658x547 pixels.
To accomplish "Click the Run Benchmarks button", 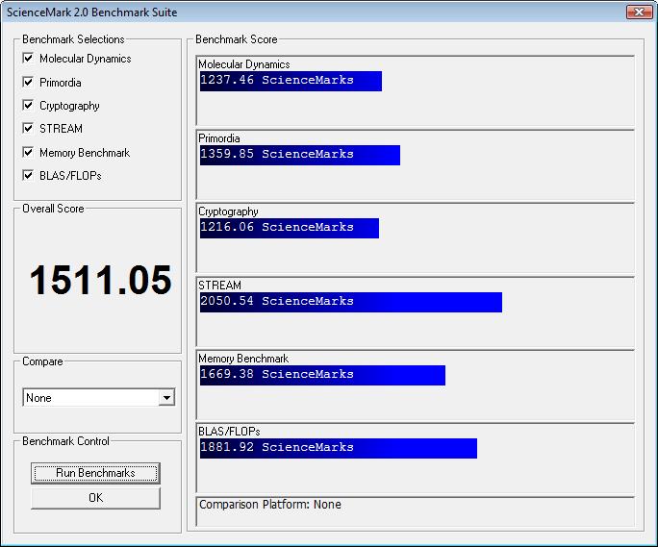I will (95, 473).
